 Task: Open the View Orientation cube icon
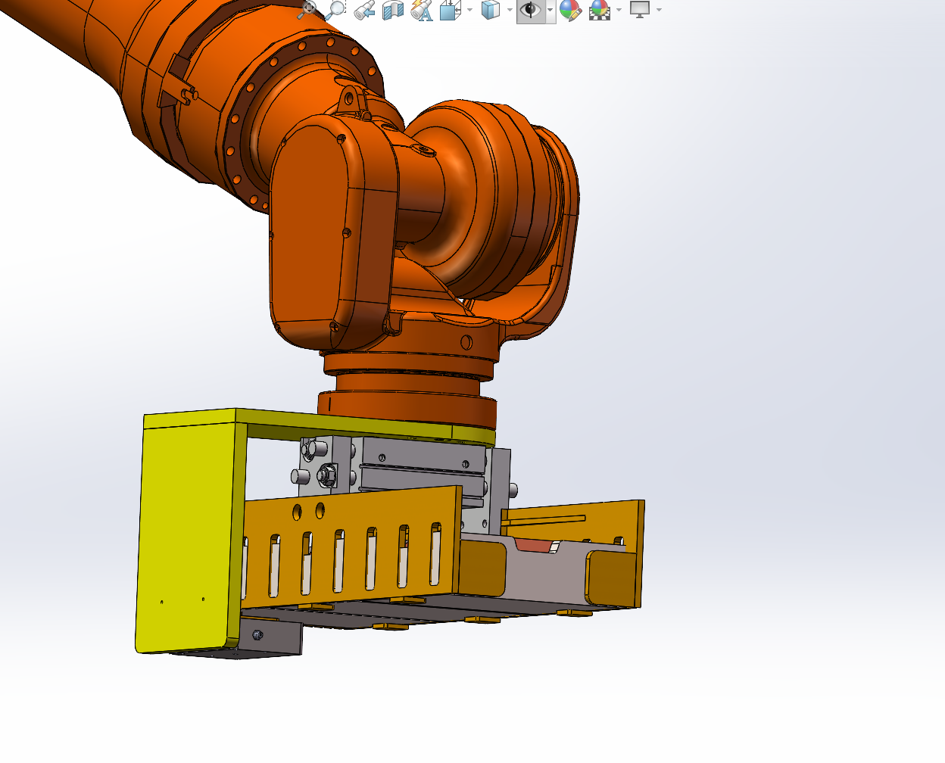tap(451, 10)
